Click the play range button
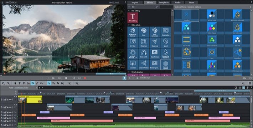The image size is (253, 128). [73, 78]
